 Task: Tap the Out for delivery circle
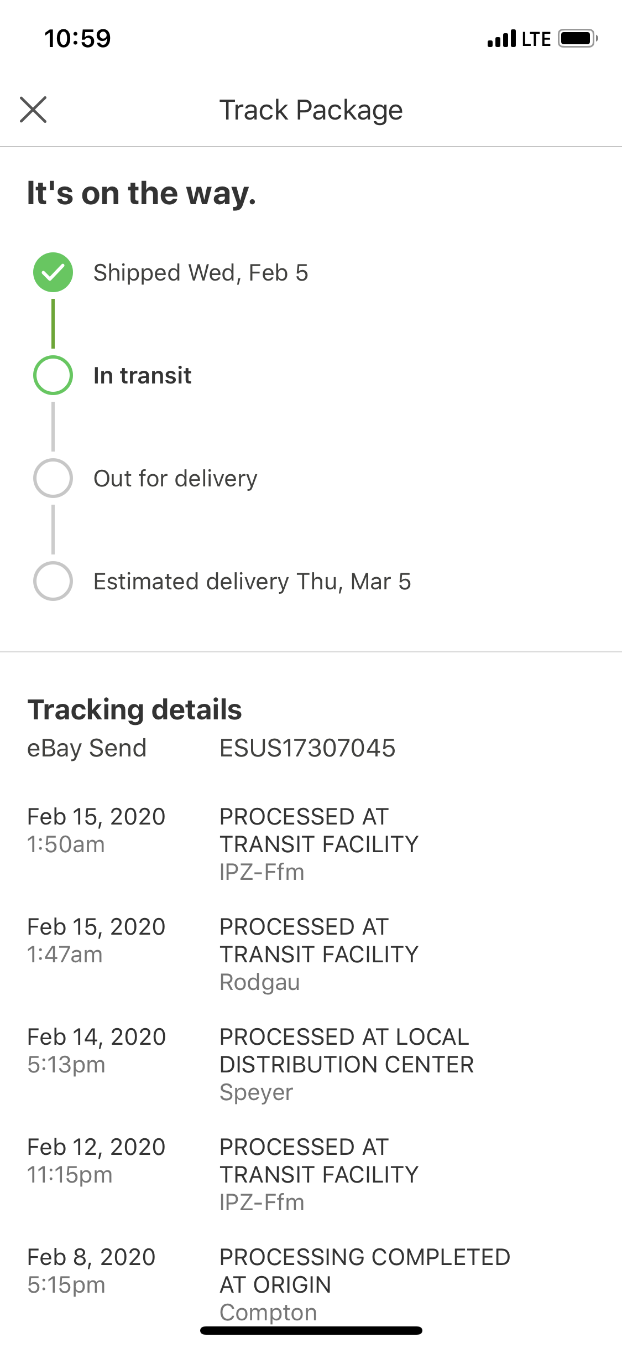pyautogui.click(x=53, y=478)
